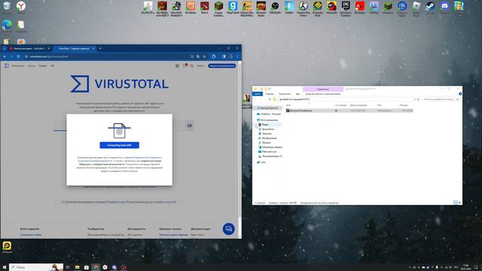The image size is (482, 271).
Task: Open Музыка in navigation pane
Action: click(264, 142)
